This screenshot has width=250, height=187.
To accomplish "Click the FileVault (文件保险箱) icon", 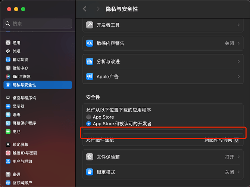I will 90,157.
